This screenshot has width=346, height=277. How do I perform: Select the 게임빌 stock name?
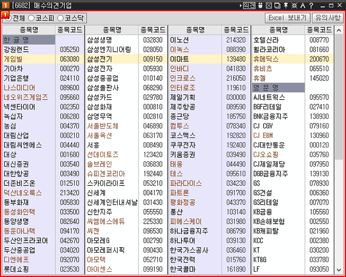point(13,59)
